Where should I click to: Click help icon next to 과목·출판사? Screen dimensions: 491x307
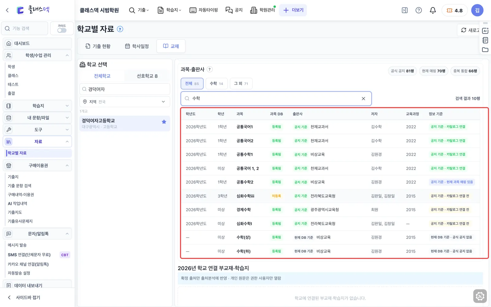tap(210, 69)
